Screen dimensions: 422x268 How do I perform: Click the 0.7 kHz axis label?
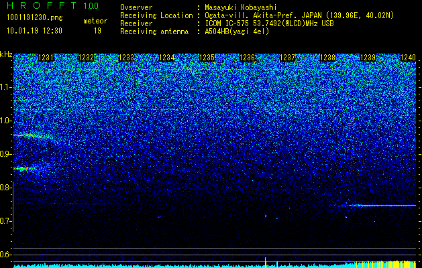[x=5, y=221]
